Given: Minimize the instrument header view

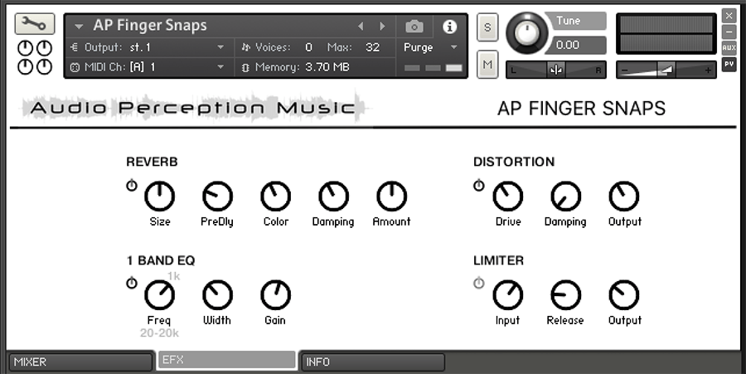Looking at the screenshot, I should [x=729, y=32].
